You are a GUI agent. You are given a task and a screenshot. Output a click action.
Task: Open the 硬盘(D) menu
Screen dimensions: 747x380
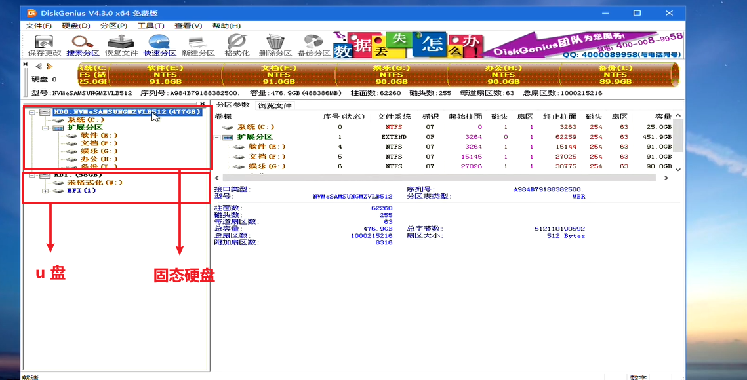tap(75, 26)
